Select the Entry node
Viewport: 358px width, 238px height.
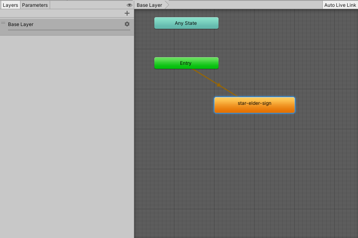186,63
